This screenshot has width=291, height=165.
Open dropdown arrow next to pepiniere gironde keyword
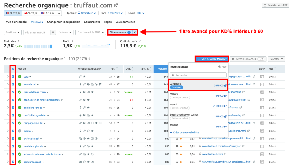pos(45,147)
